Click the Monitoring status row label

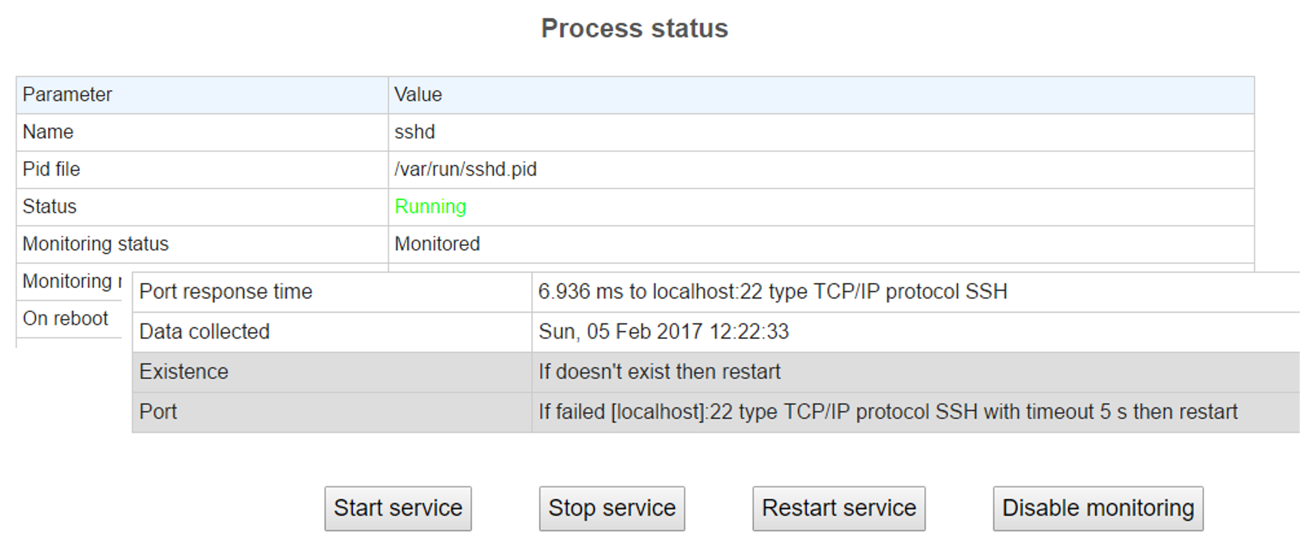[x=94, y=244]
